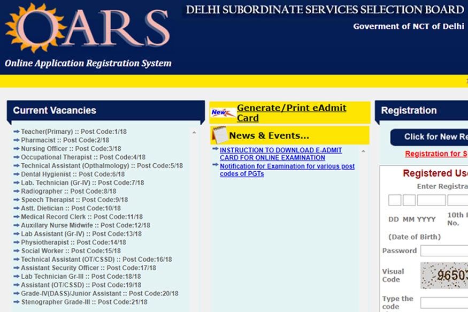468x312 pixels.
Task: Select Social Worker :: Post Code:15/18
Action: (x=71, y=251)
